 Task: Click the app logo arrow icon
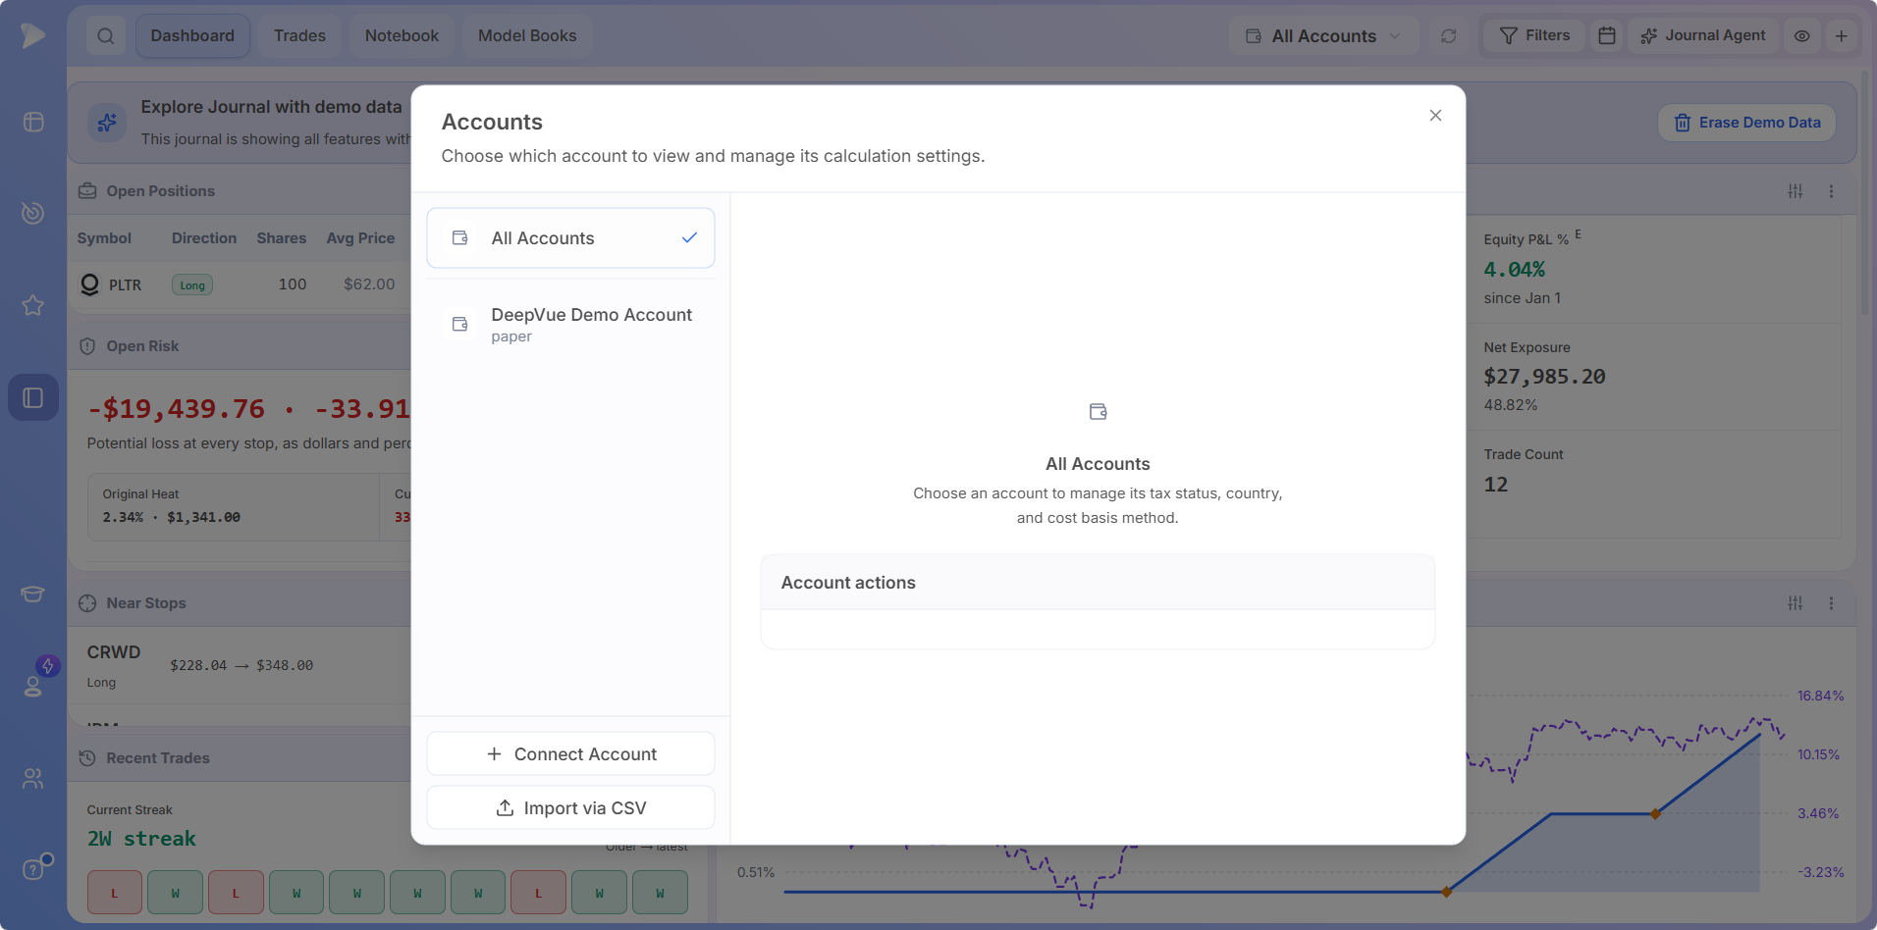[32, 35]
